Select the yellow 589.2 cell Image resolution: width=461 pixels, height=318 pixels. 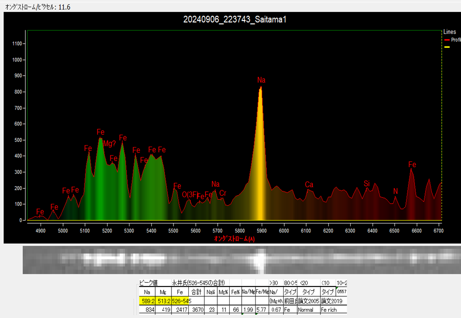click(x=147, y=301)
